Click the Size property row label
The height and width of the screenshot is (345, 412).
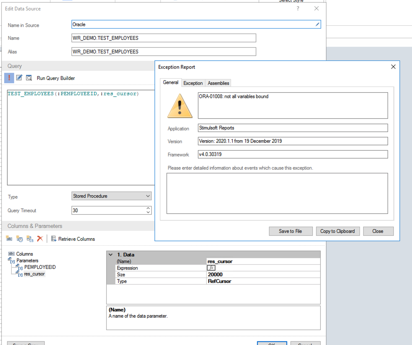click(x=121, y=275)
